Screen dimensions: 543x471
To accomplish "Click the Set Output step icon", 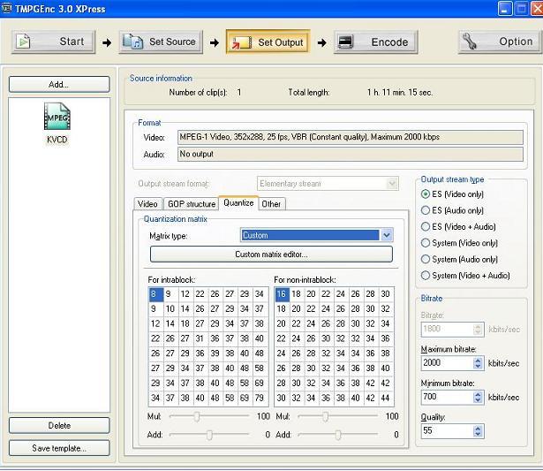I will 242,42.
